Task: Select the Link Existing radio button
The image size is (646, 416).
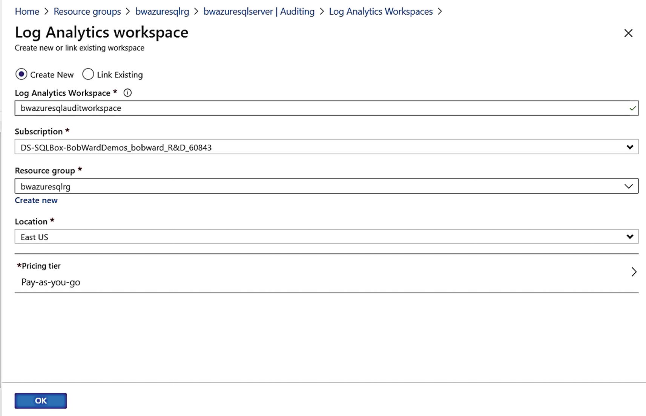Action: click(x=88, y=74)
